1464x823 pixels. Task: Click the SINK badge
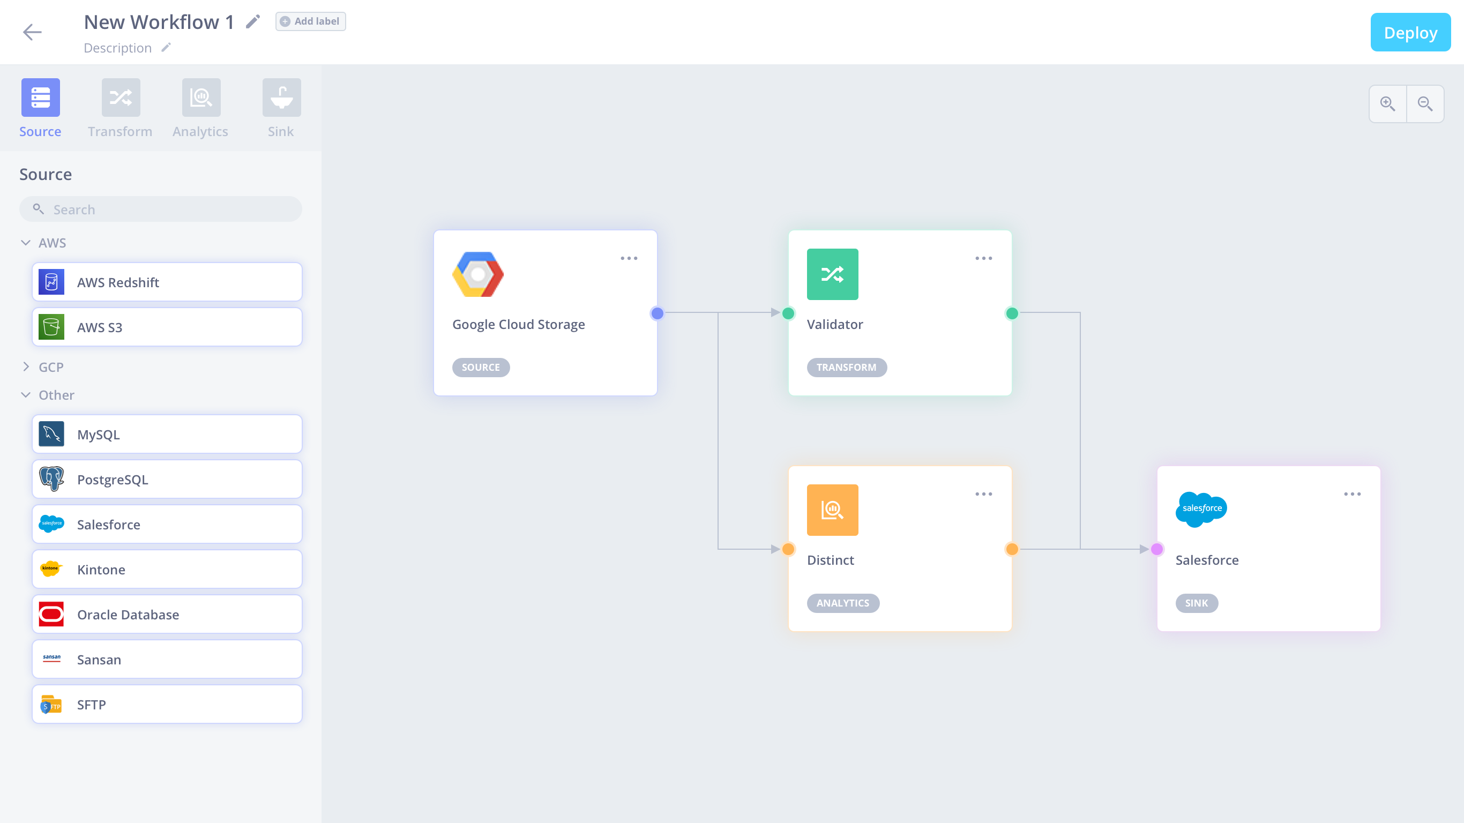[1196, 603]
